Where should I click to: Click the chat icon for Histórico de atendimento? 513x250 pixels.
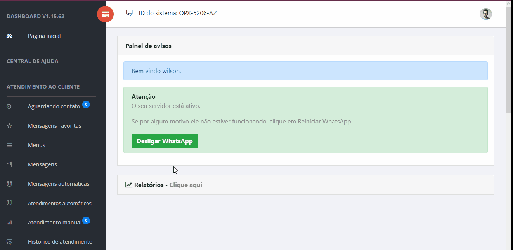pos(10,242)
